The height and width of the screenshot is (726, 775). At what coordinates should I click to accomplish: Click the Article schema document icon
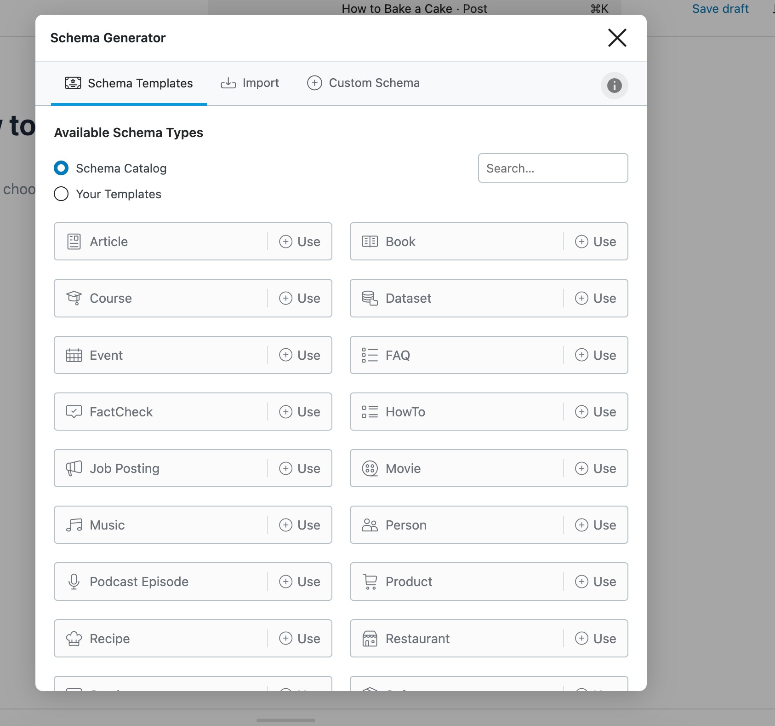pyautogui.click(x=74, y=242)
